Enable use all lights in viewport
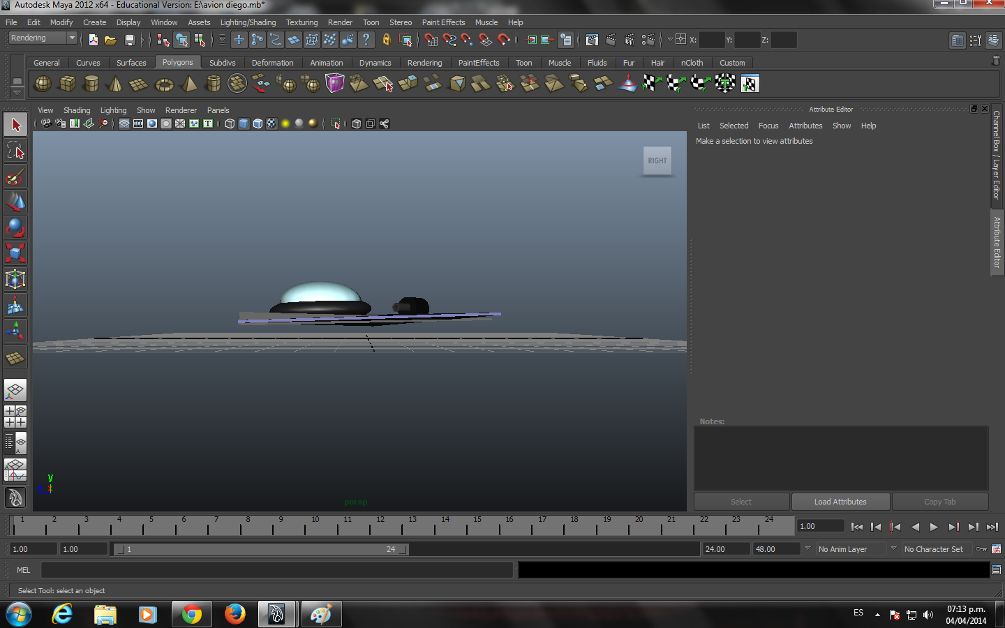Screen dimensions: 1005x628 coord(285,124)
